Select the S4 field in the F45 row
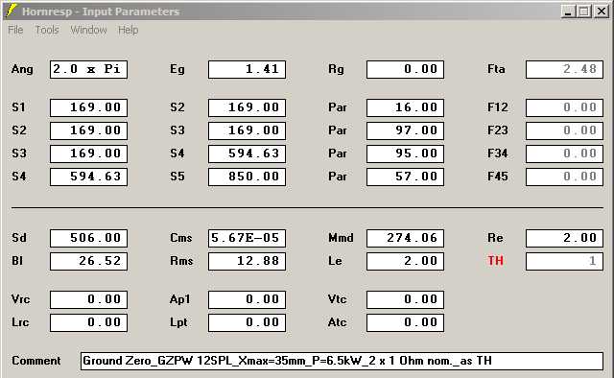 tap(88, 177)
